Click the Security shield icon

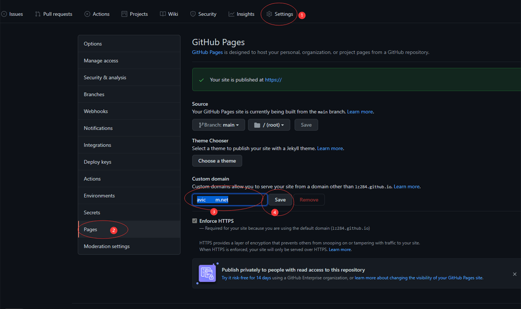pyautogui.click(x=193, y=14)
